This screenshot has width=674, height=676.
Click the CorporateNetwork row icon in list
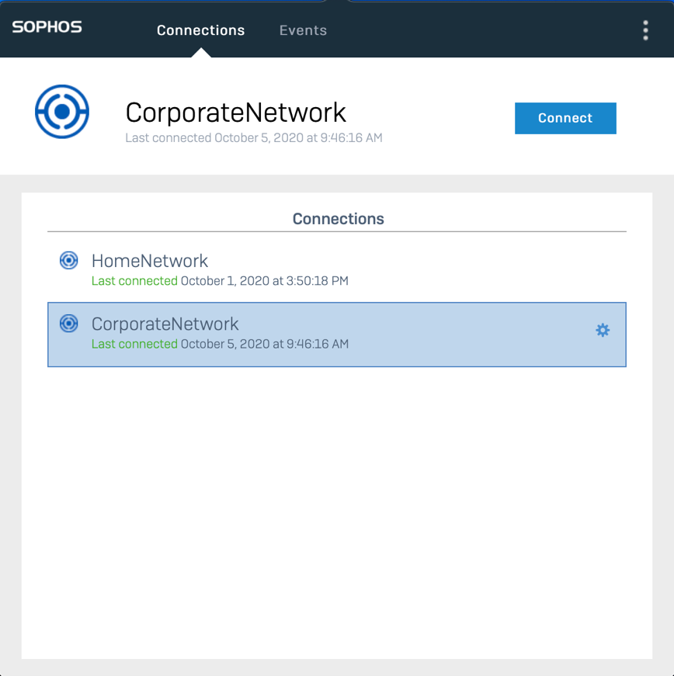click(x=68, y=324)
